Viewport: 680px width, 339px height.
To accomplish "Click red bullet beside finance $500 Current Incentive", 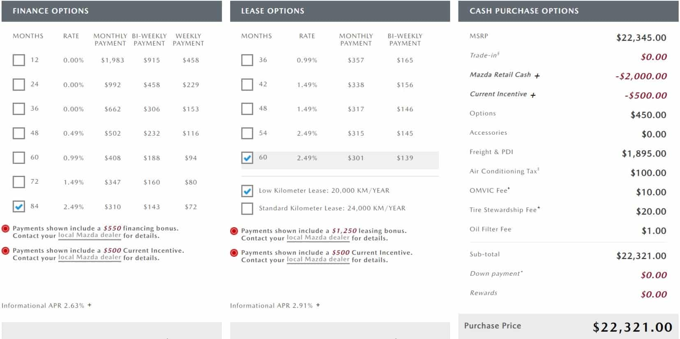I will pos(6,251).
